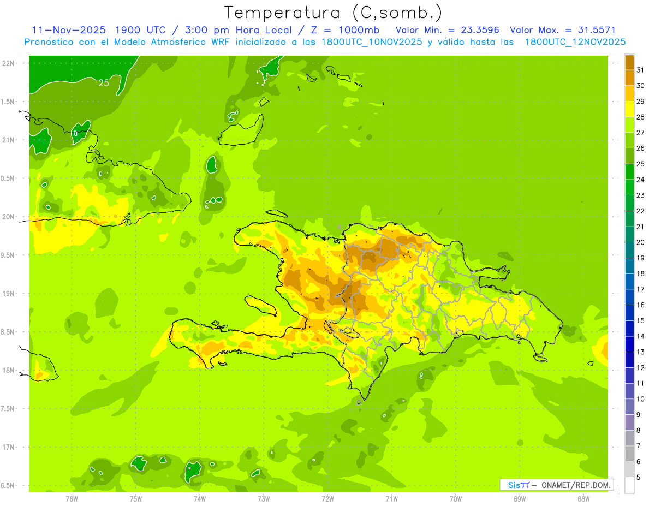Select the dark orange legend band above 31
The image size is (655, 506).
(629, 62)
